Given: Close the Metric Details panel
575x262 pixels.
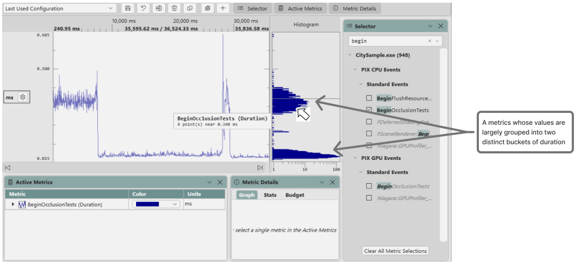Looking at the screenshot, I should [333, 182].
